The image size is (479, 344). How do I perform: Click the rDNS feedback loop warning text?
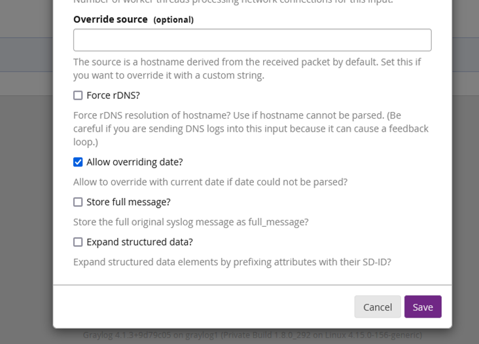pos(251,128)
